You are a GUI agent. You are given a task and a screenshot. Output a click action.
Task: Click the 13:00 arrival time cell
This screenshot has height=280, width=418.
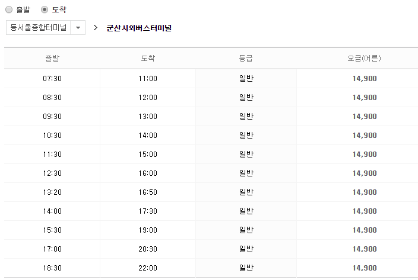[148, 117]
